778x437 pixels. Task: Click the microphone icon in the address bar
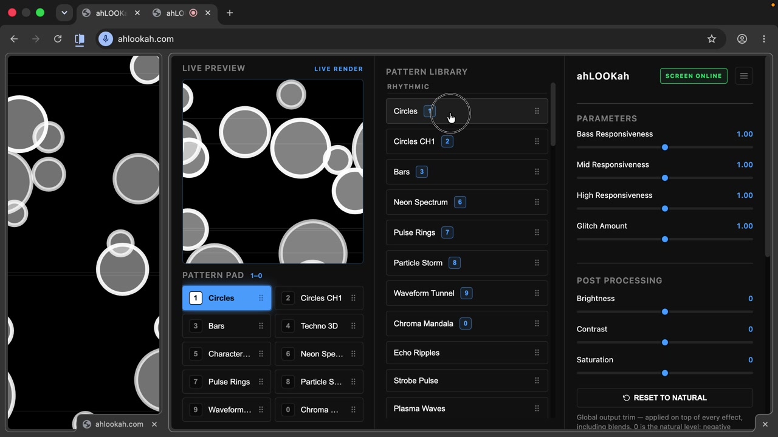coord(106,39)
